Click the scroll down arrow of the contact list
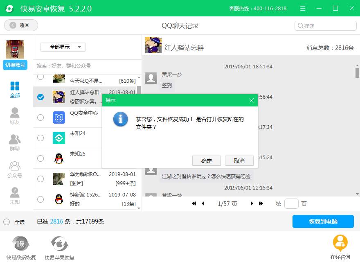The image size is (360, 262). point(139,208)
